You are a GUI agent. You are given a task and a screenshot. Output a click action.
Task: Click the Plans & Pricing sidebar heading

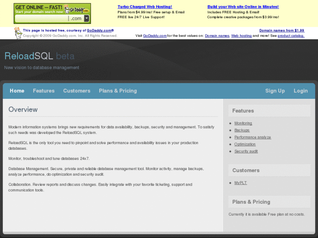pyautogui.click(x=251, y=202)
